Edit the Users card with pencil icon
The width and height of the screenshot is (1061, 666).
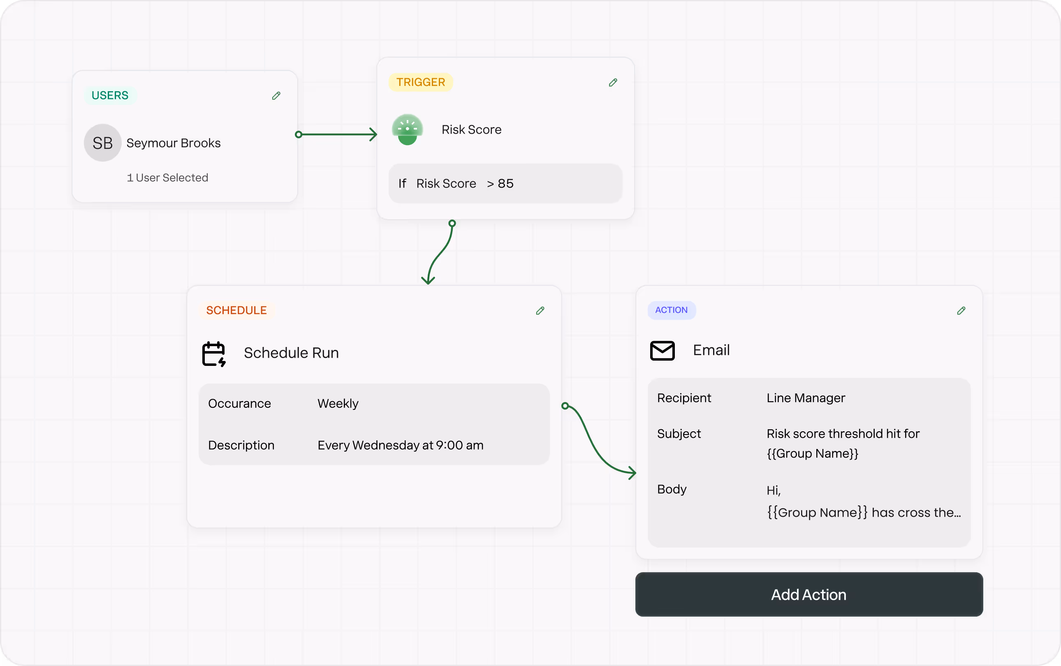click(276, 95)
